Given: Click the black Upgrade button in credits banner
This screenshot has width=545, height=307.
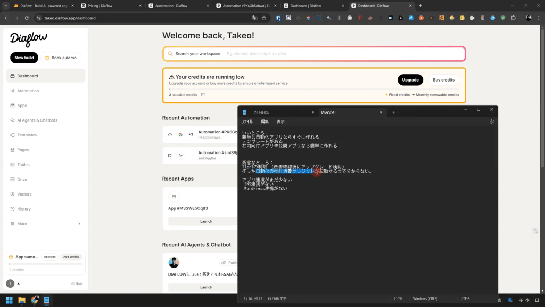Looking at the screenshot, I should pos(410,80).
